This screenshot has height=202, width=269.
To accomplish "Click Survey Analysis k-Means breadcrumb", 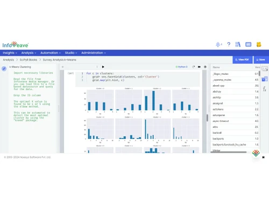I will click(60, 60).
